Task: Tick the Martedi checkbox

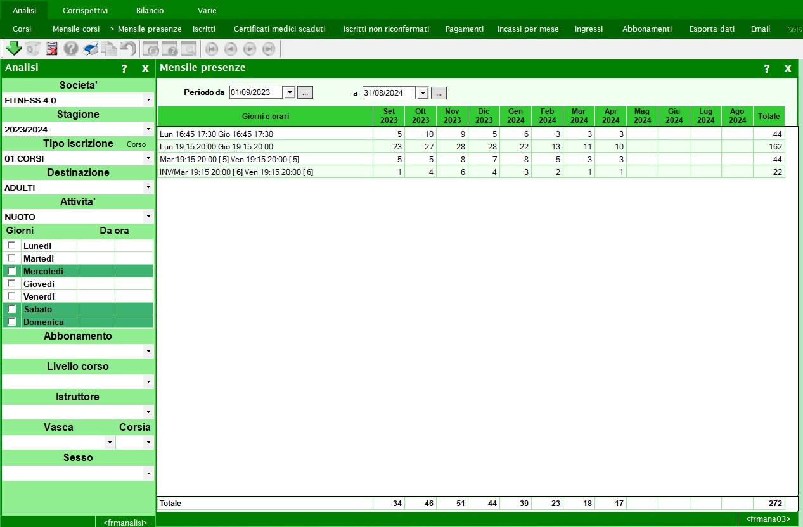Action: pyautogui.click(x=11, y=258)
